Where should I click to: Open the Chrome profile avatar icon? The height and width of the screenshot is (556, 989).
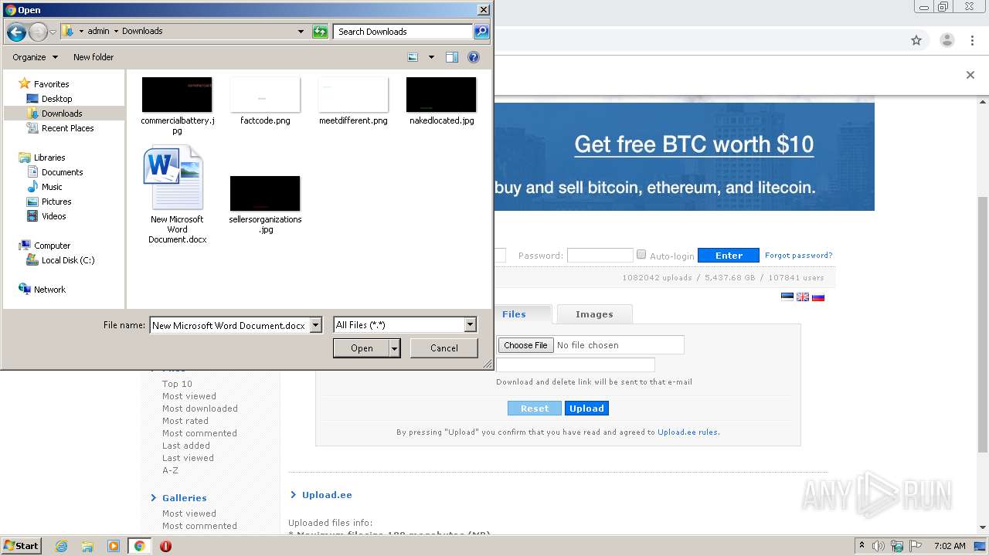(x=947, y=40)
